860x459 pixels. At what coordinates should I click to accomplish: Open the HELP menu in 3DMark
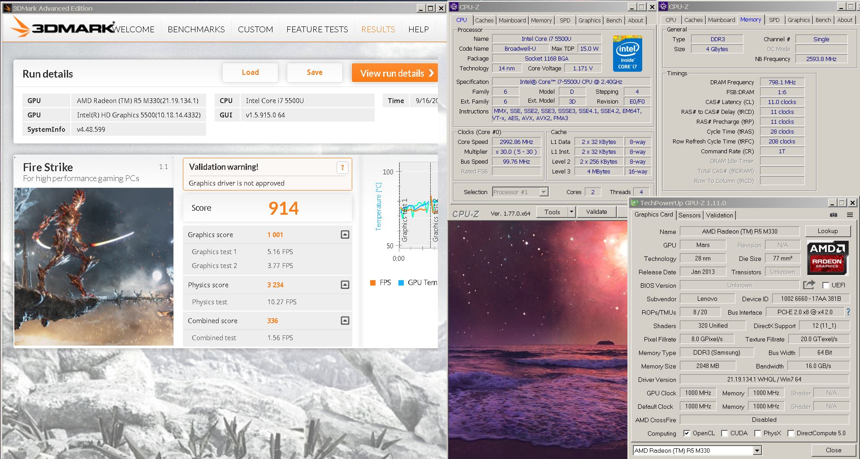[419, 29]
